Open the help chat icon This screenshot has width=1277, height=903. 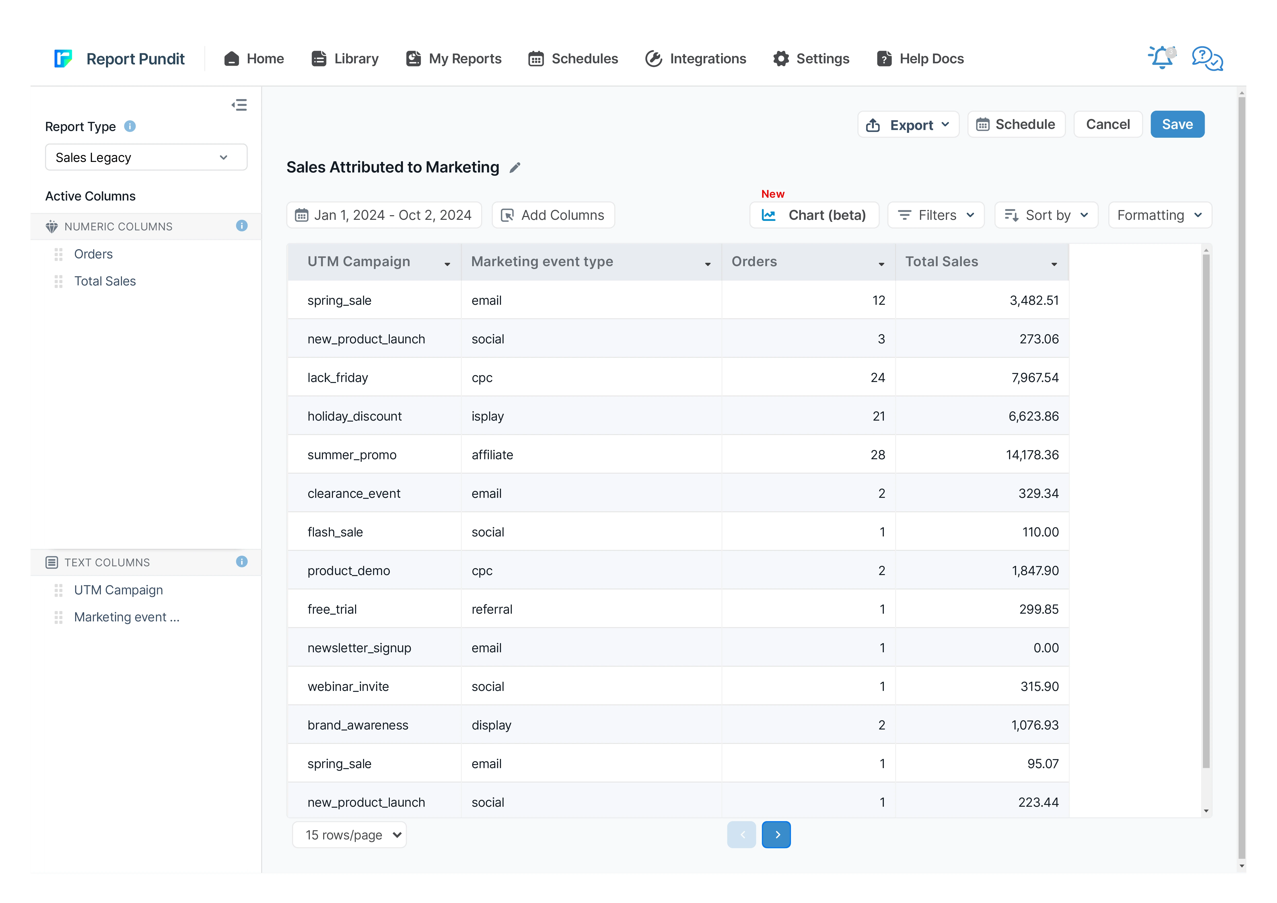[x=1207, y=58]
